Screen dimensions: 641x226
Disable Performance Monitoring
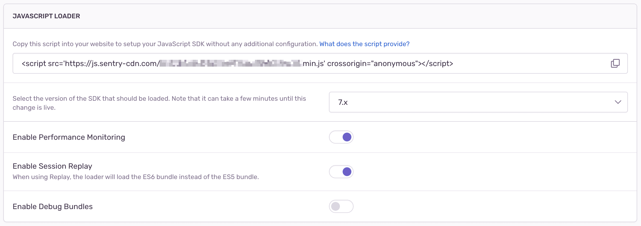(341, 137)
